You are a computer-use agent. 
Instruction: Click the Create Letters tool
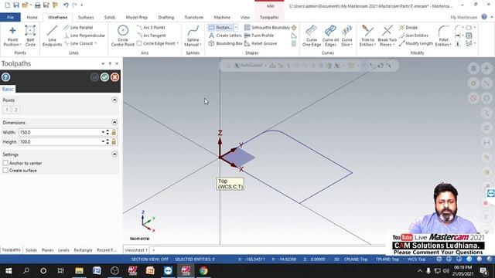tap(225, 36)
